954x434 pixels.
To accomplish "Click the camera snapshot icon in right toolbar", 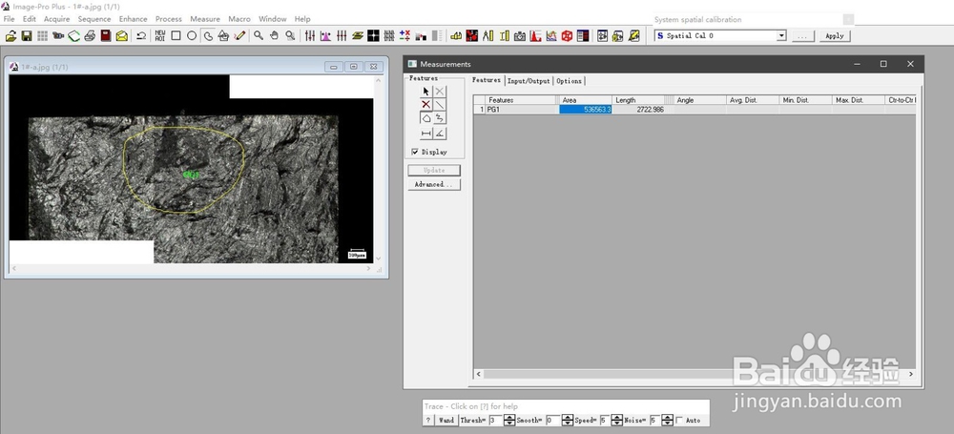I will point(520,36).
